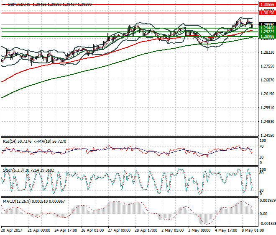Screen dimensions: 276x235
Task: Click the 24 Apr 17:00 time label
Action: tap(66, 230)
